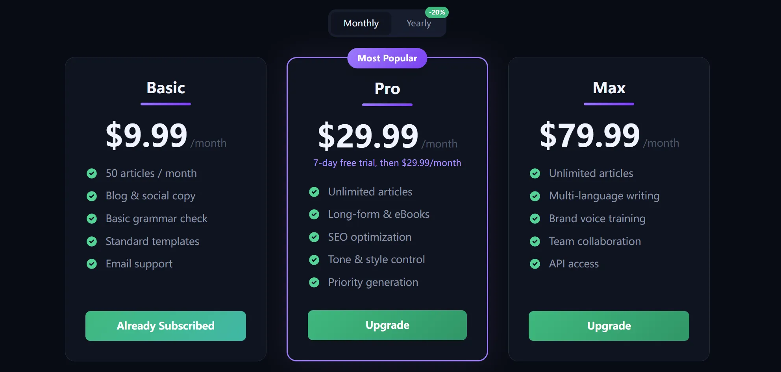Click the checkmark next to 'SEO optimization'
Viewport: 781px width, 372px height.
(314, 237)
